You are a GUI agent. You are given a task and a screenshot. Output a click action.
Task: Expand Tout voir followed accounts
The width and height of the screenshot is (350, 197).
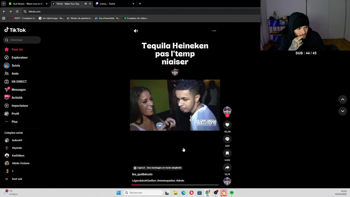coord(14,179)
